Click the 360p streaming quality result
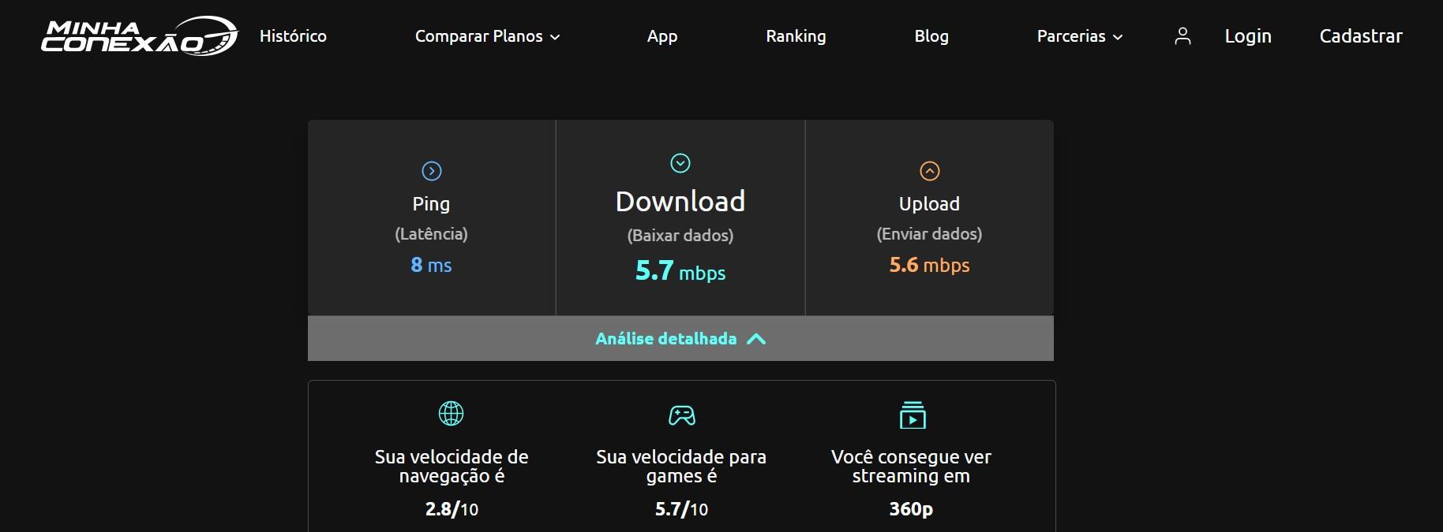Viewport: 1443px width, 532px height. pos(911,509)
